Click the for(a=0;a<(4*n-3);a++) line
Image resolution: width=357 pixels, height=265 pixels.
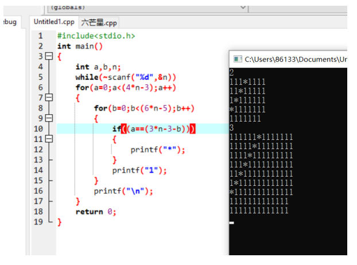click(x=126, y=88)
